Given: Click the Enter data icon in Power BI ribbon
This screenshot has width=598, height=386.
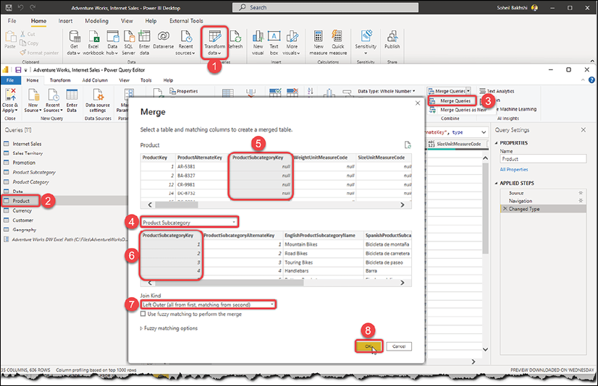Looking at the screenshot, I should [x=144, y=43].
